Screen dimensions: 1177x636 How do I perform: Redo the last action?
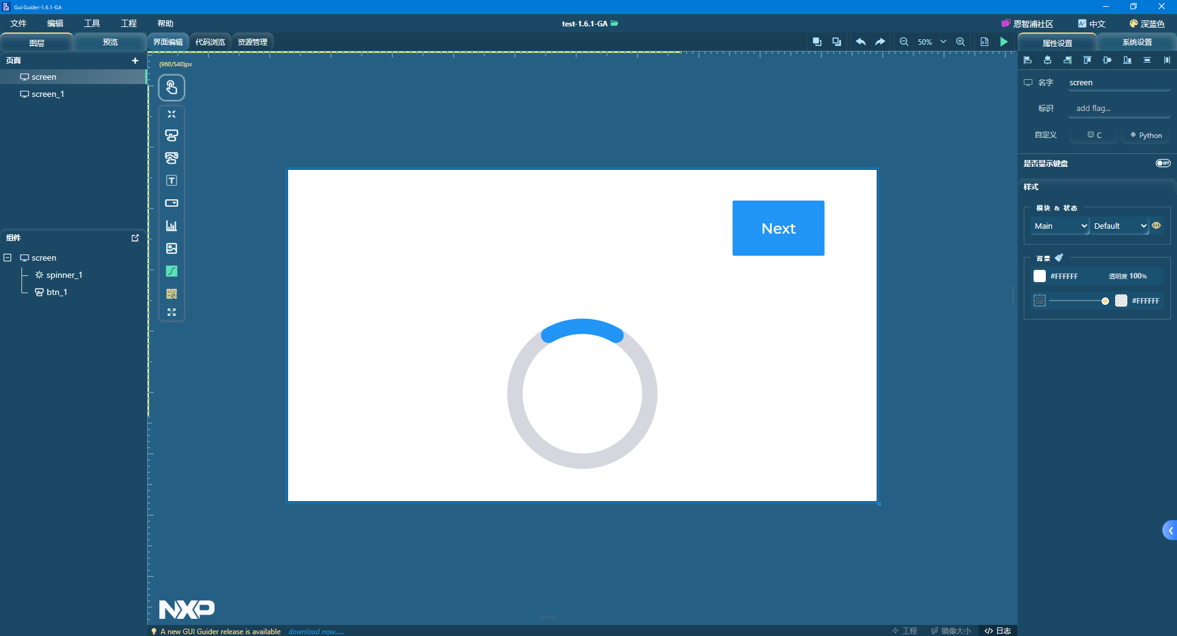coord(880,42)
